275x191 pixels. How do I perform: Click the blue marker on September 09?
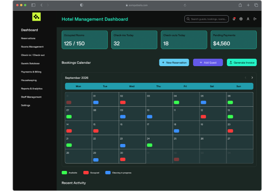pyautogui.click(x=123, y=117)
